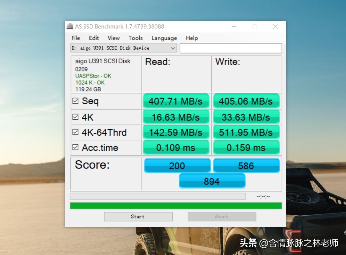Click the total Score value 894
Viewport: 346px width, 255px height.
click(x=212, y=181)
